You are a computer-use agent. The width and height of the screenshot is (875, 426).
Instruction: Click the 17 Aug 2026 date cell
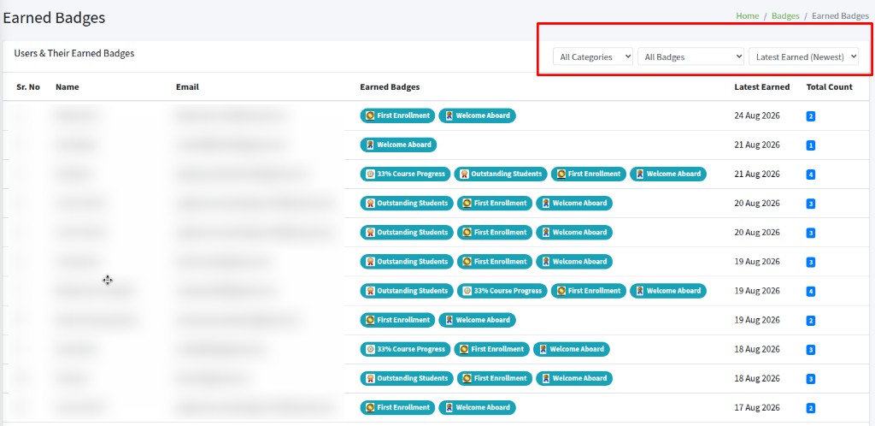[x=757, y=407]
